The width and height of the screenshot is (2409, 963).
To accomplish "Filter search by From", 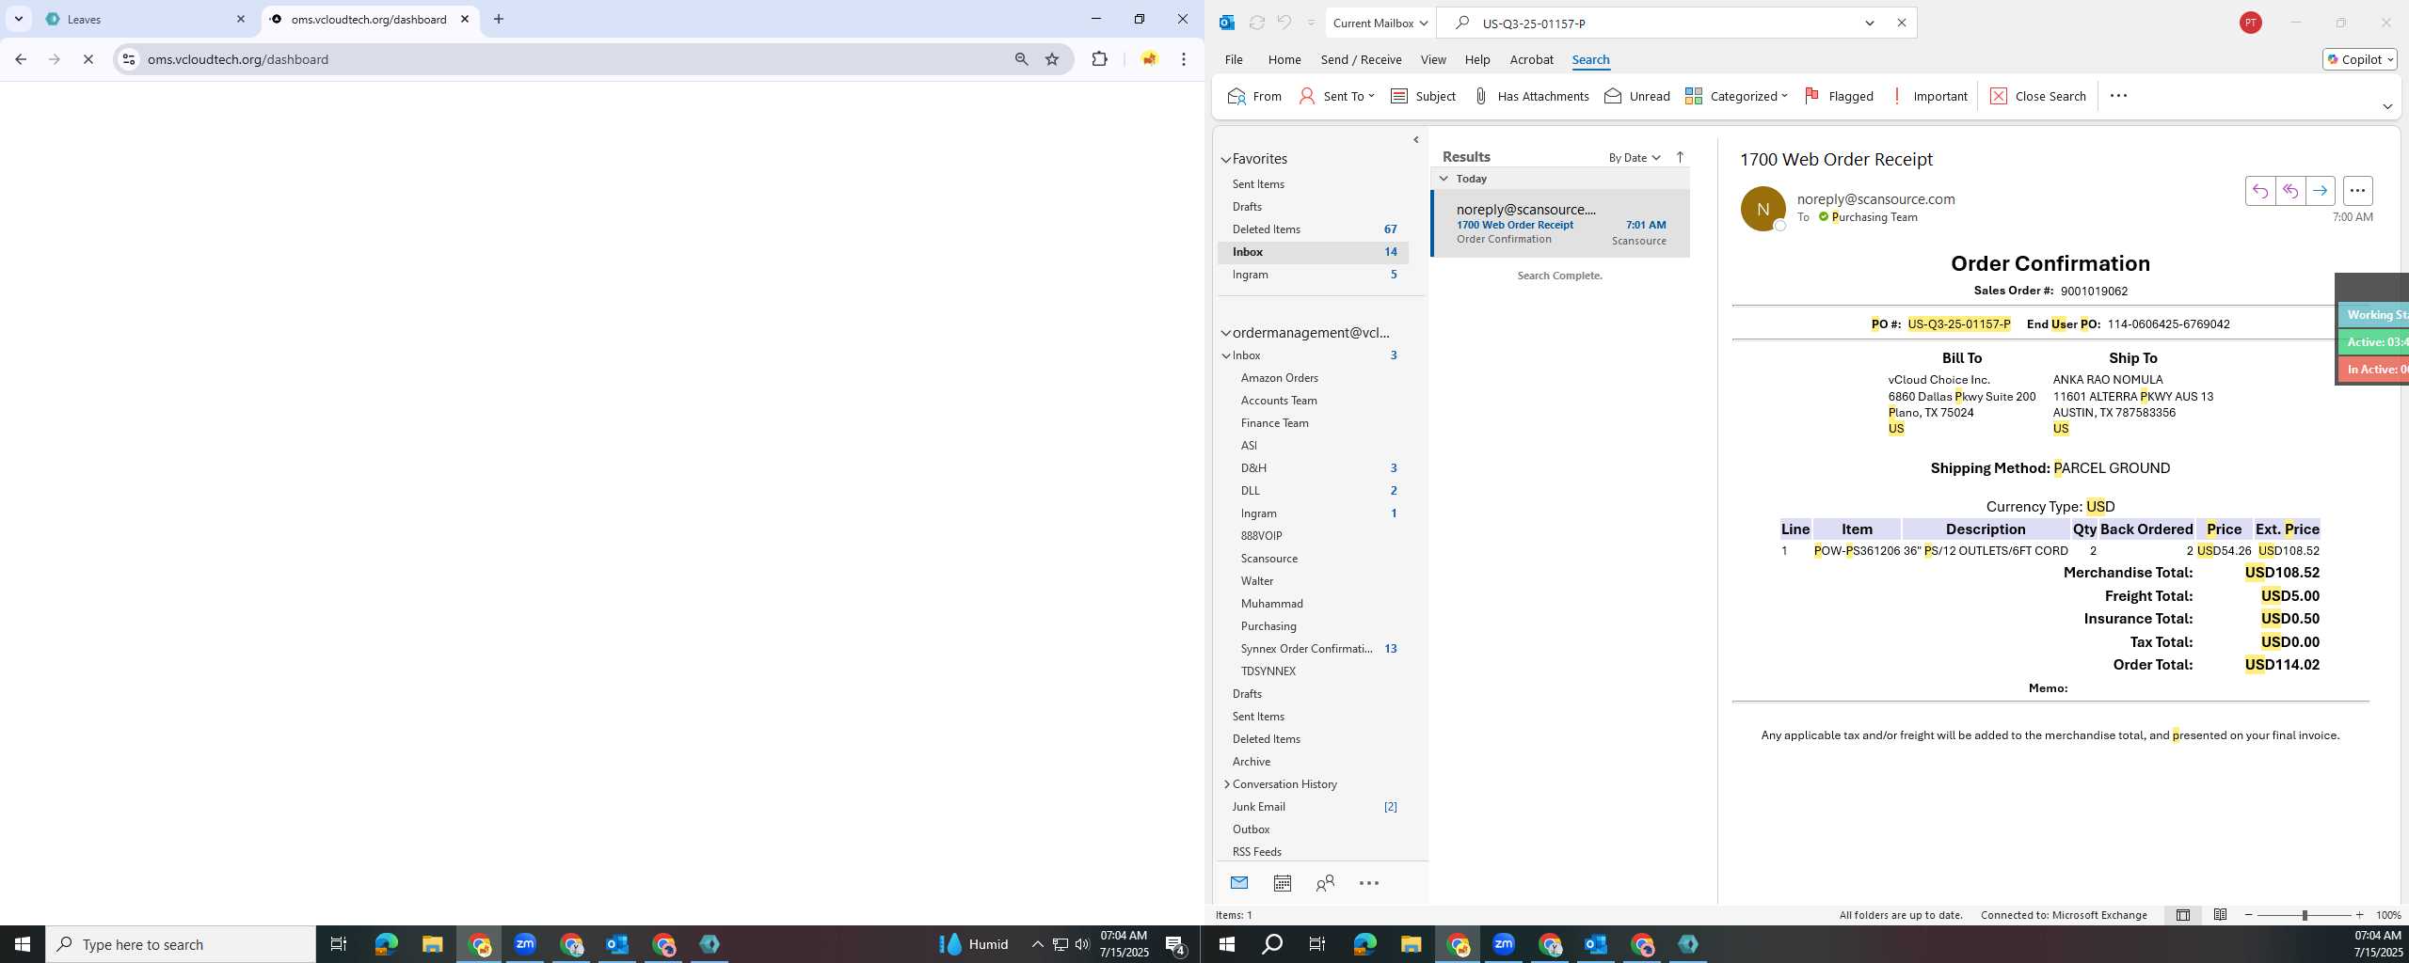I will coord(1254,96).
